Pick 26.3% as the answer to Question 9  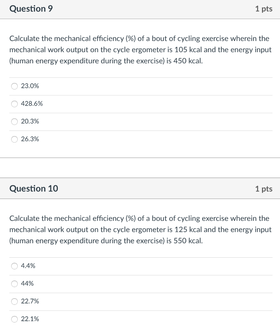pos(14,139)
